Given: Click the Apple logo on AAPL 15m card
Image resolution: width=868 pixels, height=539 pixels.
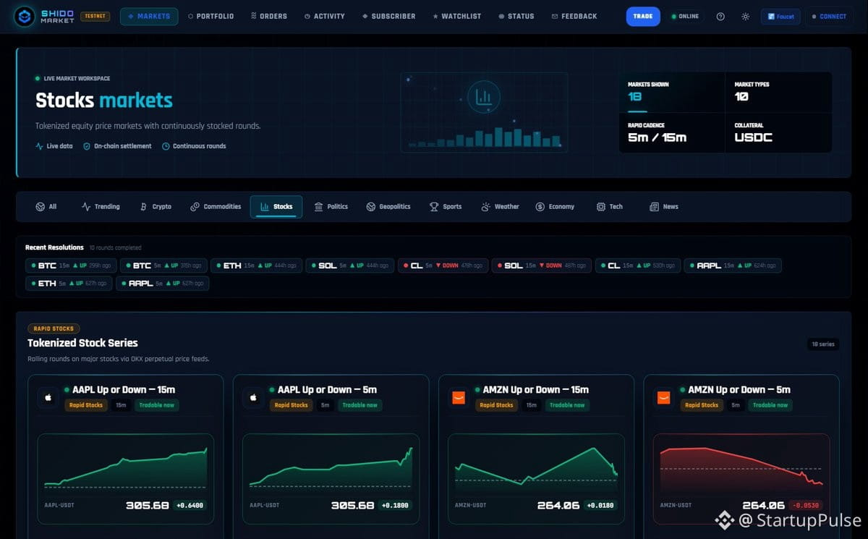Looking at the screenshot, I should click(x=48, y=398).
